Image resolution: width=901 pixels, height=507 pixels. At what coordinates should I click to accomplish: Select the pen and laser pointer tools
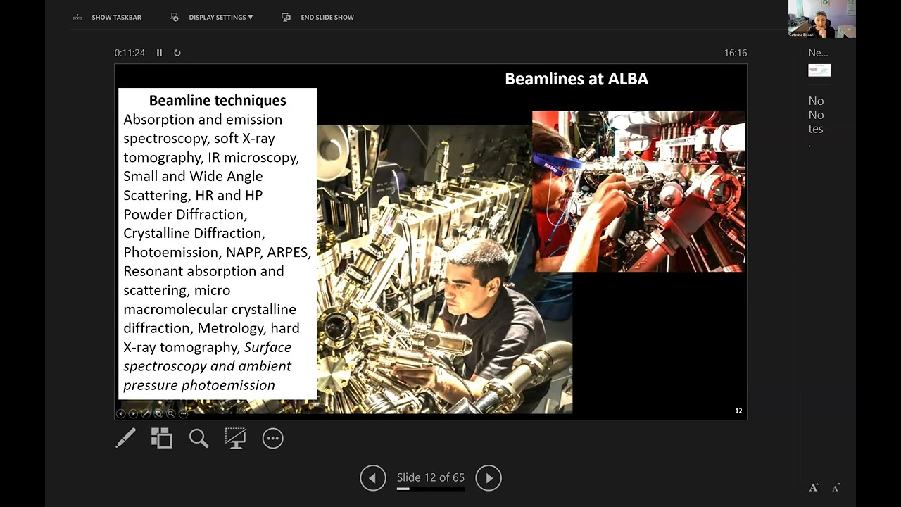[x=125, y=439]
